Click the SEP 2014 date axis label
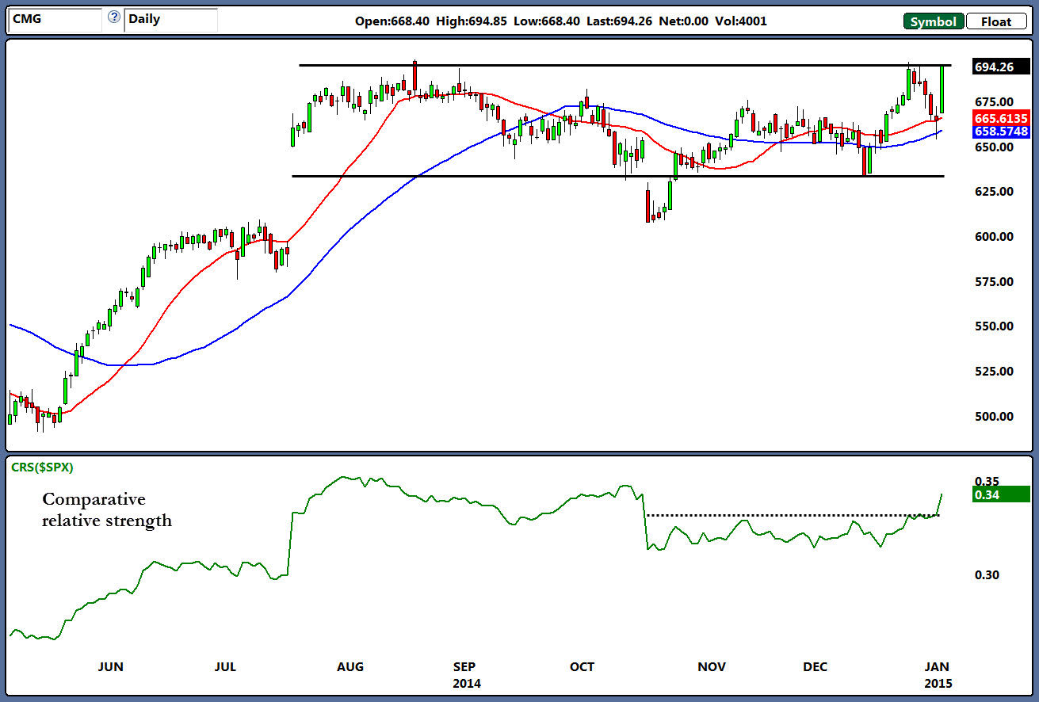 tap(468, 674)
